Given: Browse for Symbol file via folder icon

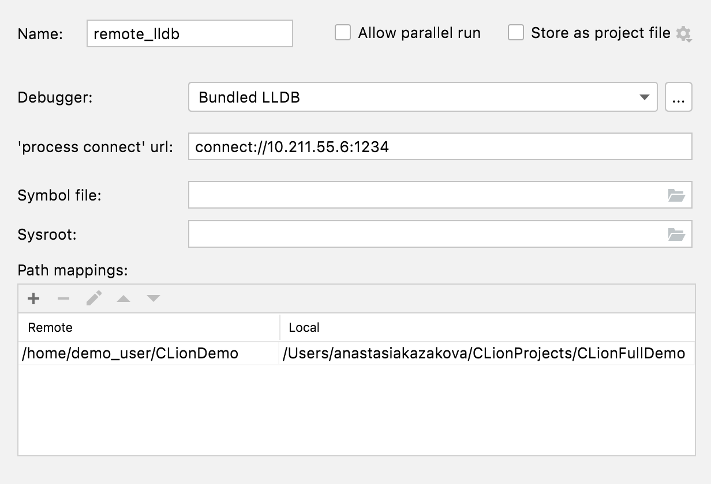Looking at the screenshot, I should click(676, 195).
